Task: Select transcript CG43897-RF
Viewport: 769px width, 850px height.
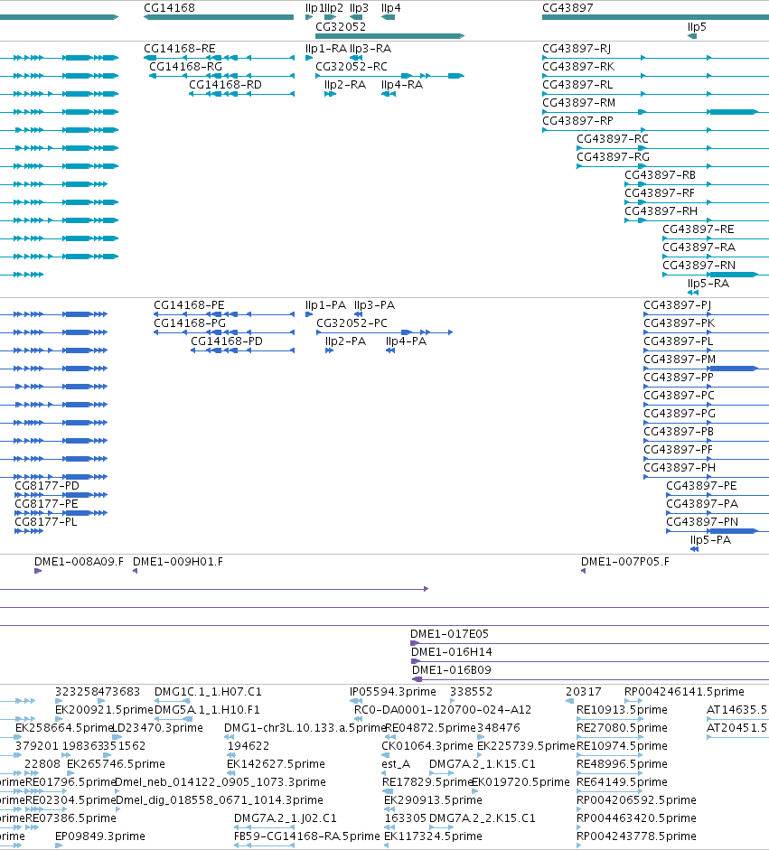Action: [x=697, y=202]
